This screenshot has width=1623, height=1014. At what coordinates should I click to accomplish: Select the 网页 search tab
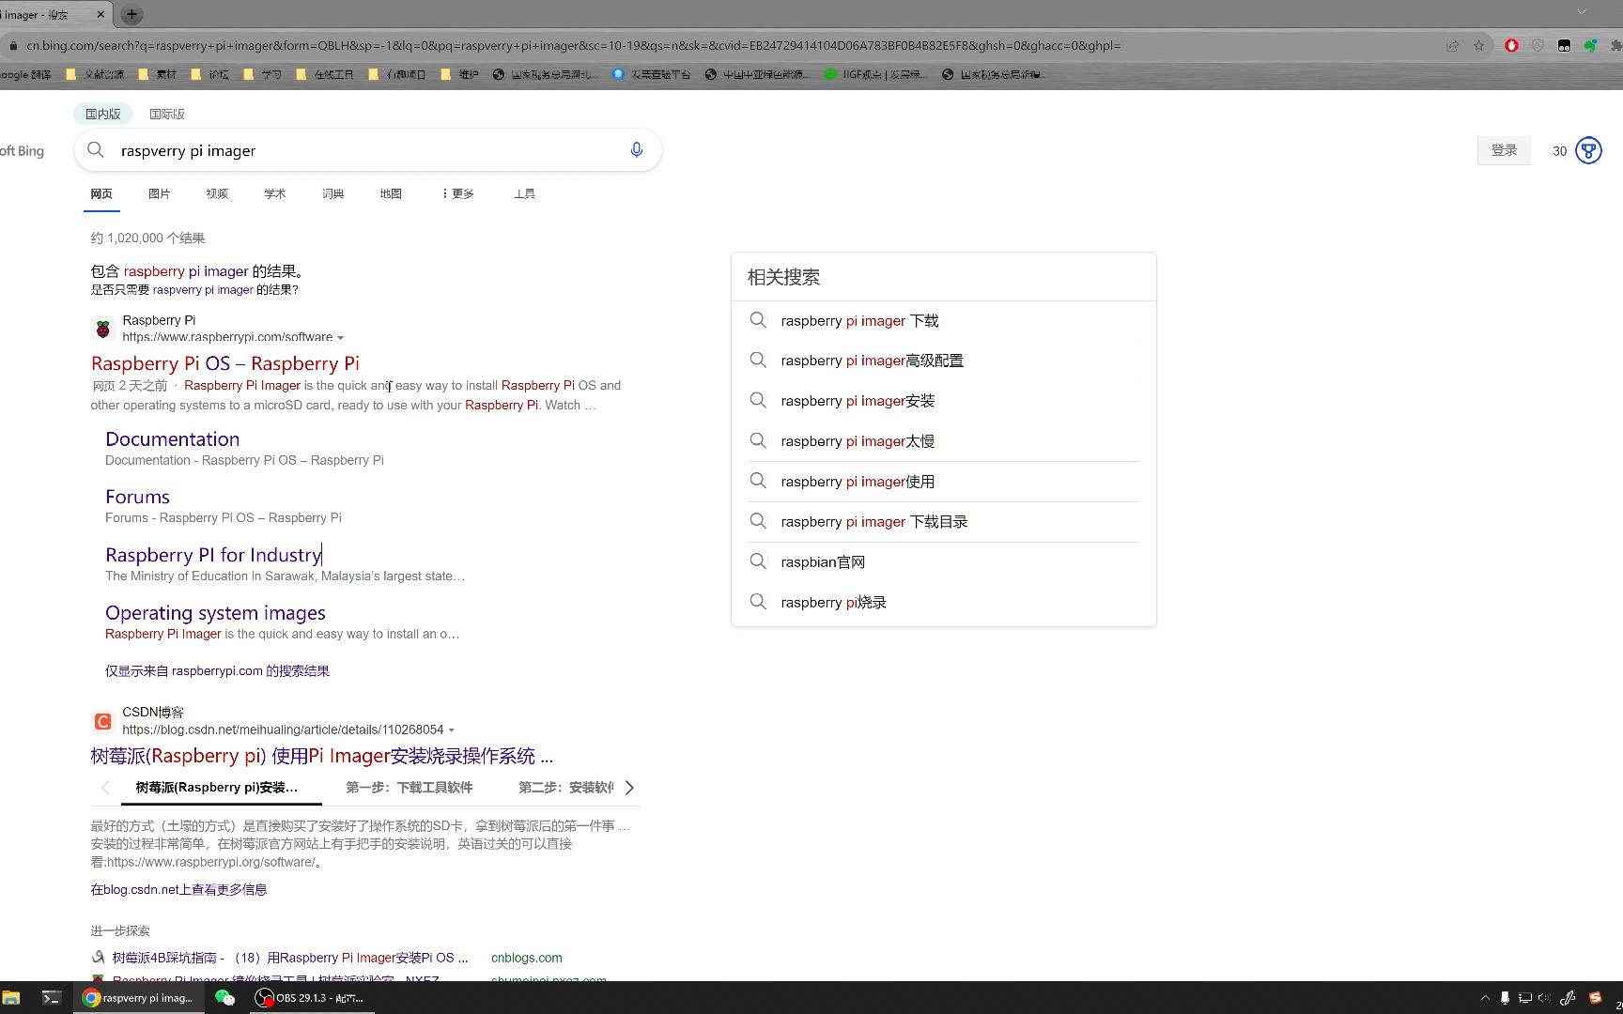point(101,193)
